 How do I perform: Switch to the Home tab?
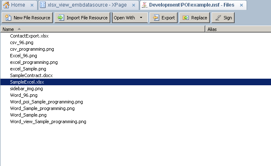point(18,5)
